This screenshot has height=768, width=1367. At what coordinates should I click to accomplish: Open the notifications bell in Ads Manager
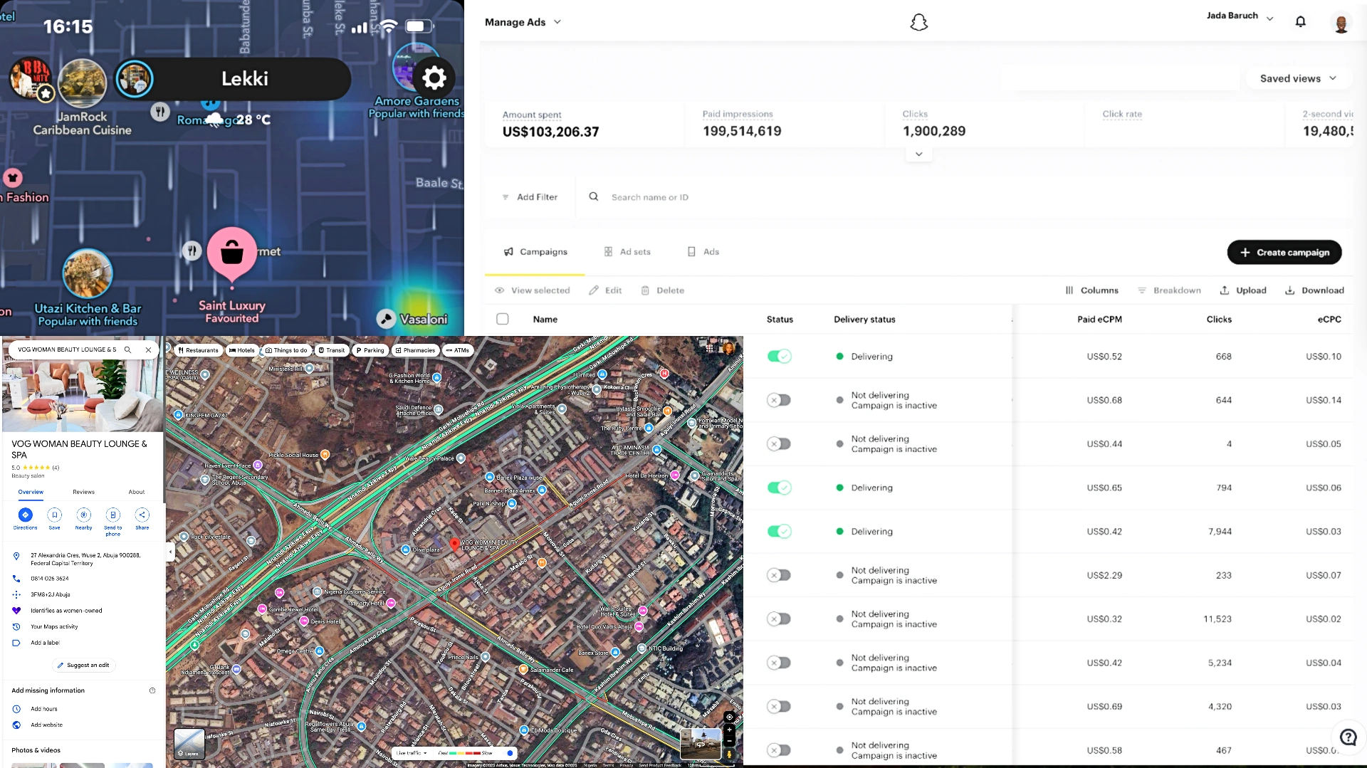point(1300,21)
